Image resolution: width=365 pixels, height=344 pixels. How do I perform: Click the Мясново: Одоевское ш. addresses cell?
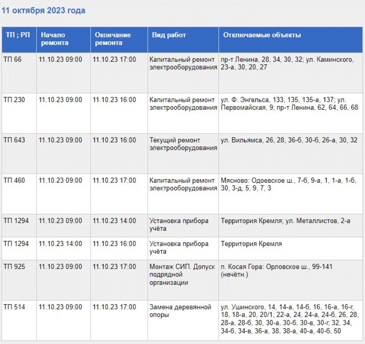pos(291,194)
